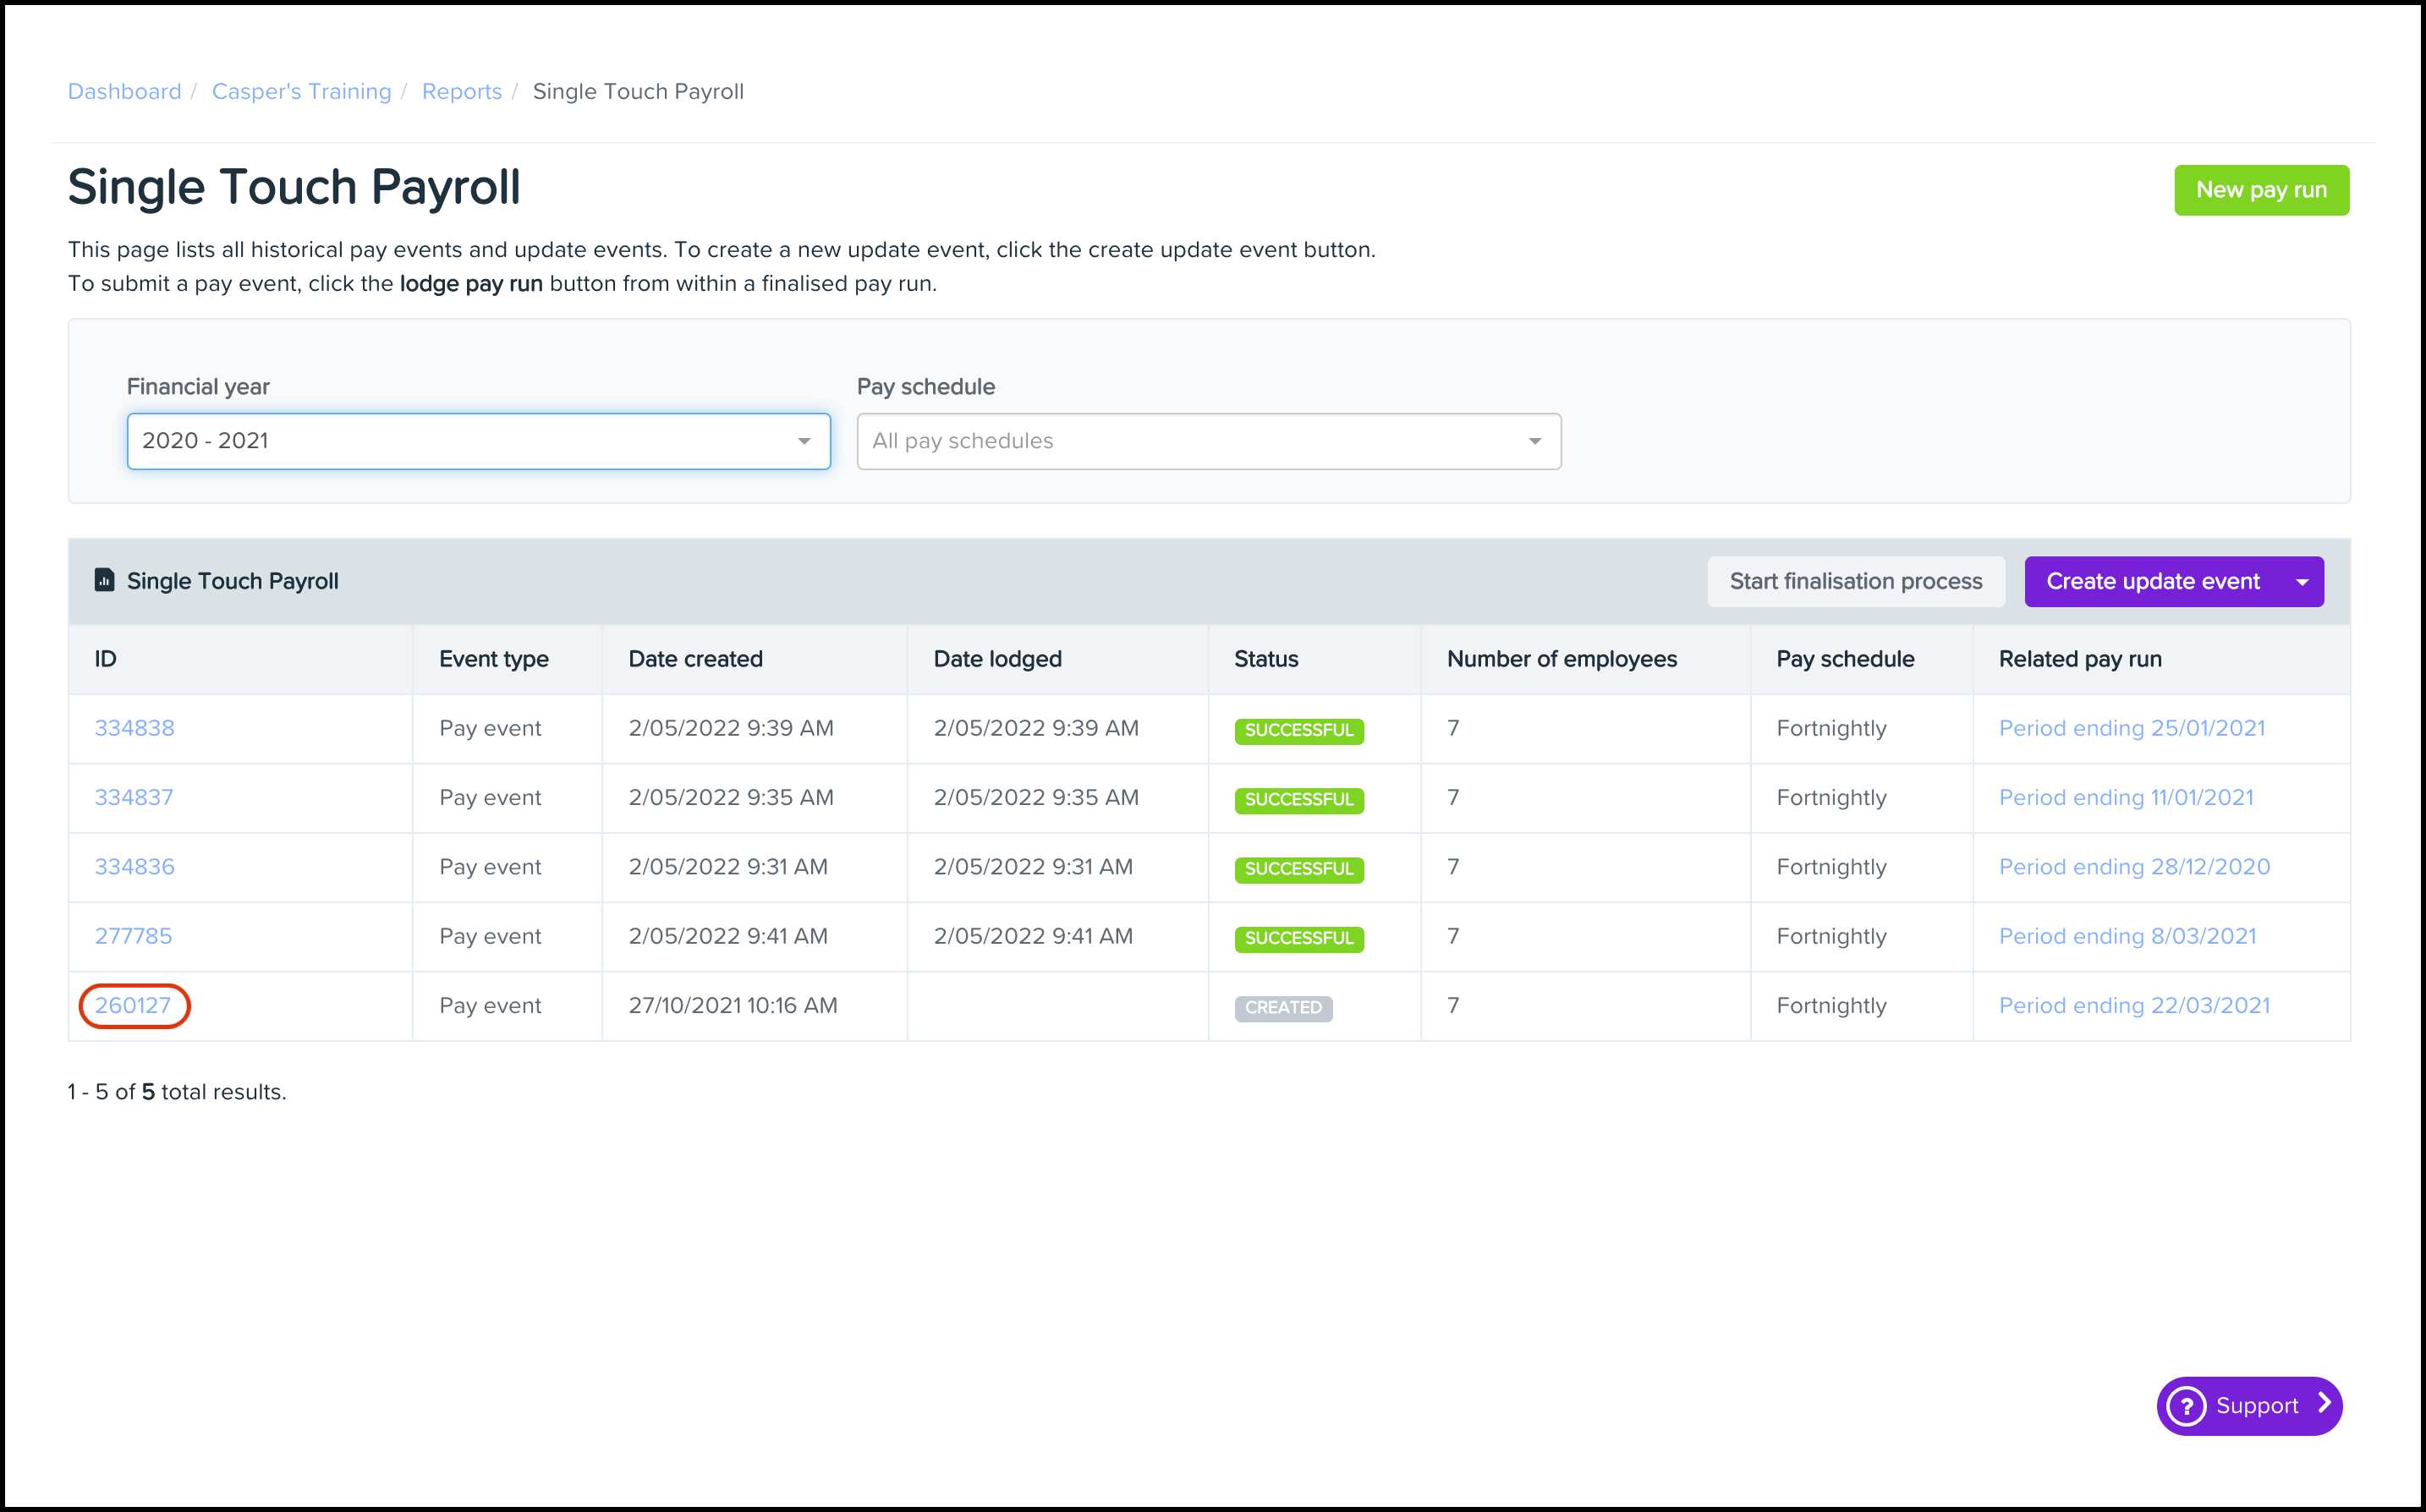
Task: Open the Period ending 25/01/2021 pay run
Action: pyautogui.click(x=2131, y=728)
